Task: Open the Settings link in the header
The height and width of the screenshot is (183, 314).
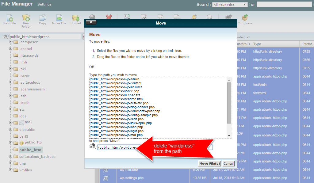Action: pos(44,5)
